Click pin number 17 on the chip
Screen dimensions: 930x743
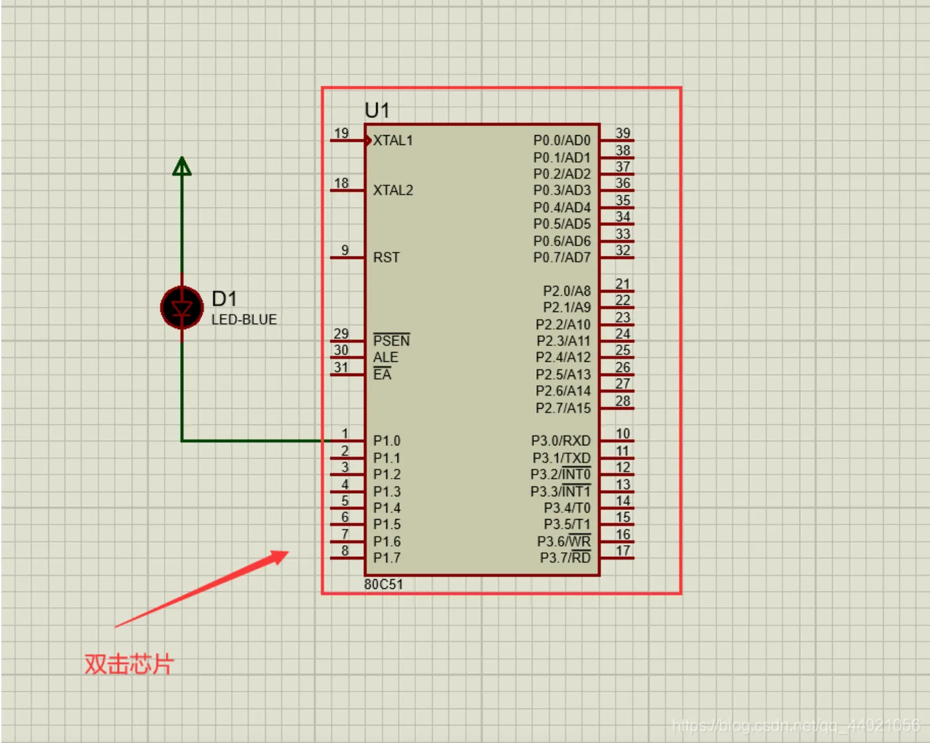point(622,550)
